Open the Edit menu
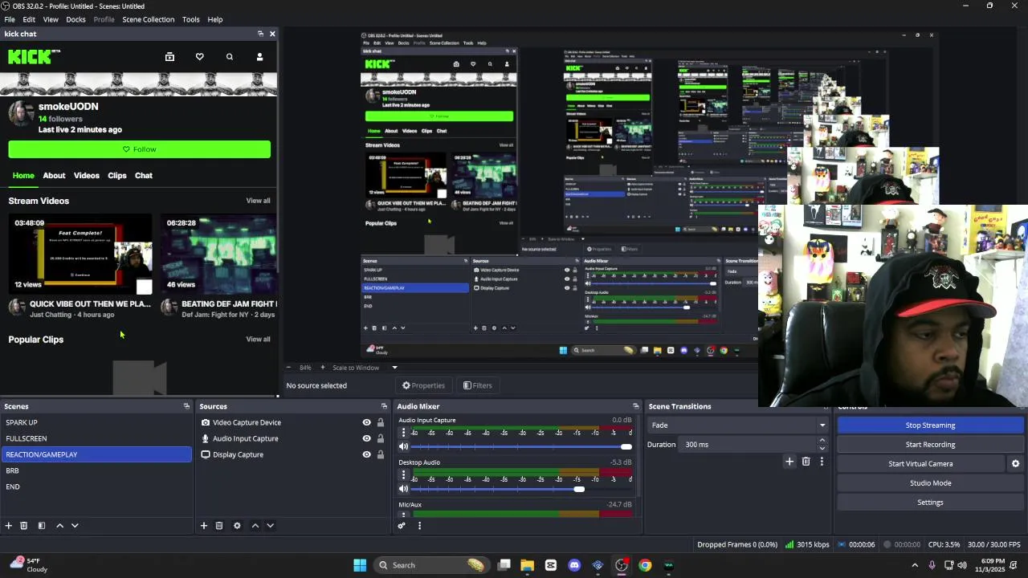1028x578 pixels. click(x=29, y=19)
